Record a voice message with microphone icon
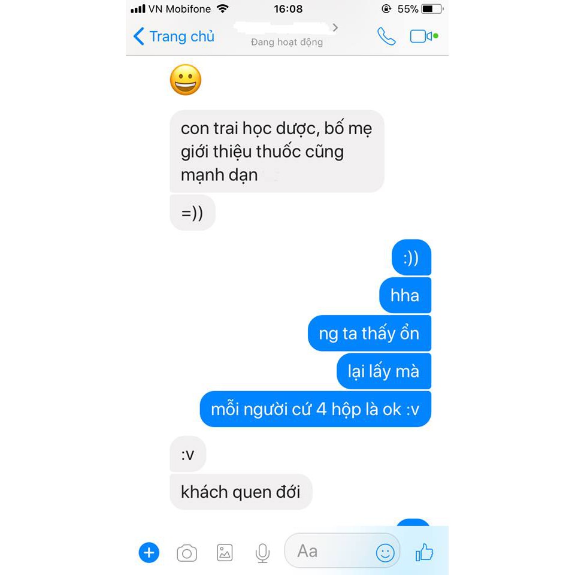 coord(262,553)
